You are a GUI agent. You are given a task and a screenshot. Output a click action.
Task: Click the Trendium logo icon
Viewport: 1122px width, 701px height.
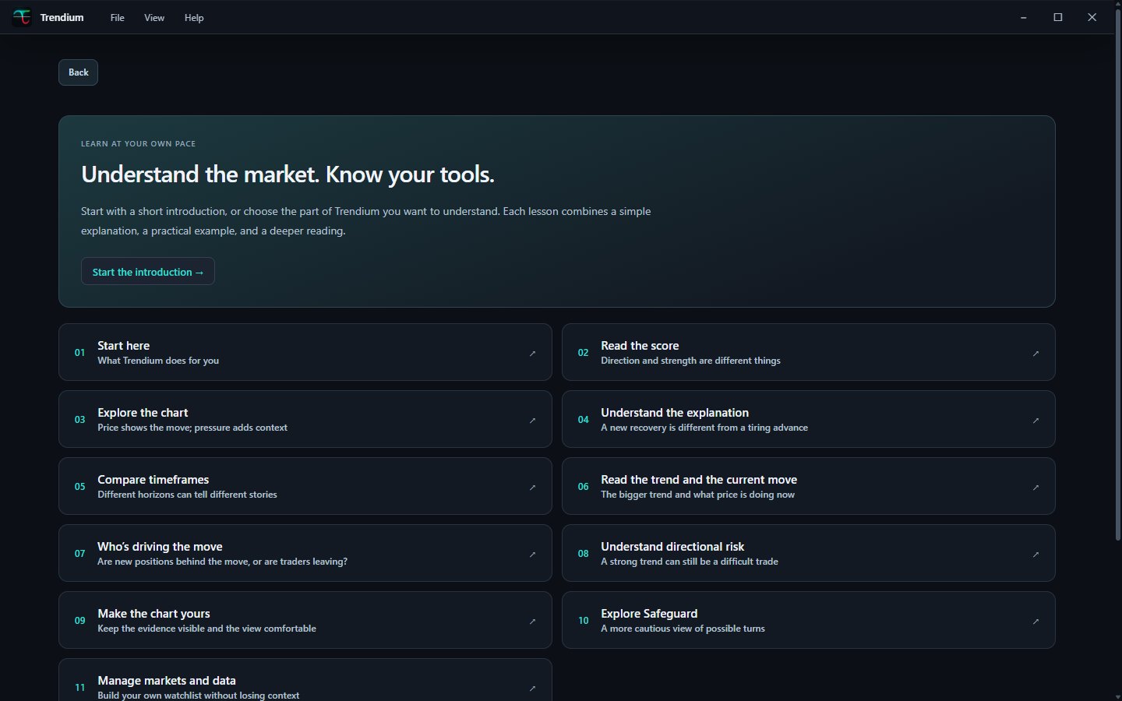22,17
